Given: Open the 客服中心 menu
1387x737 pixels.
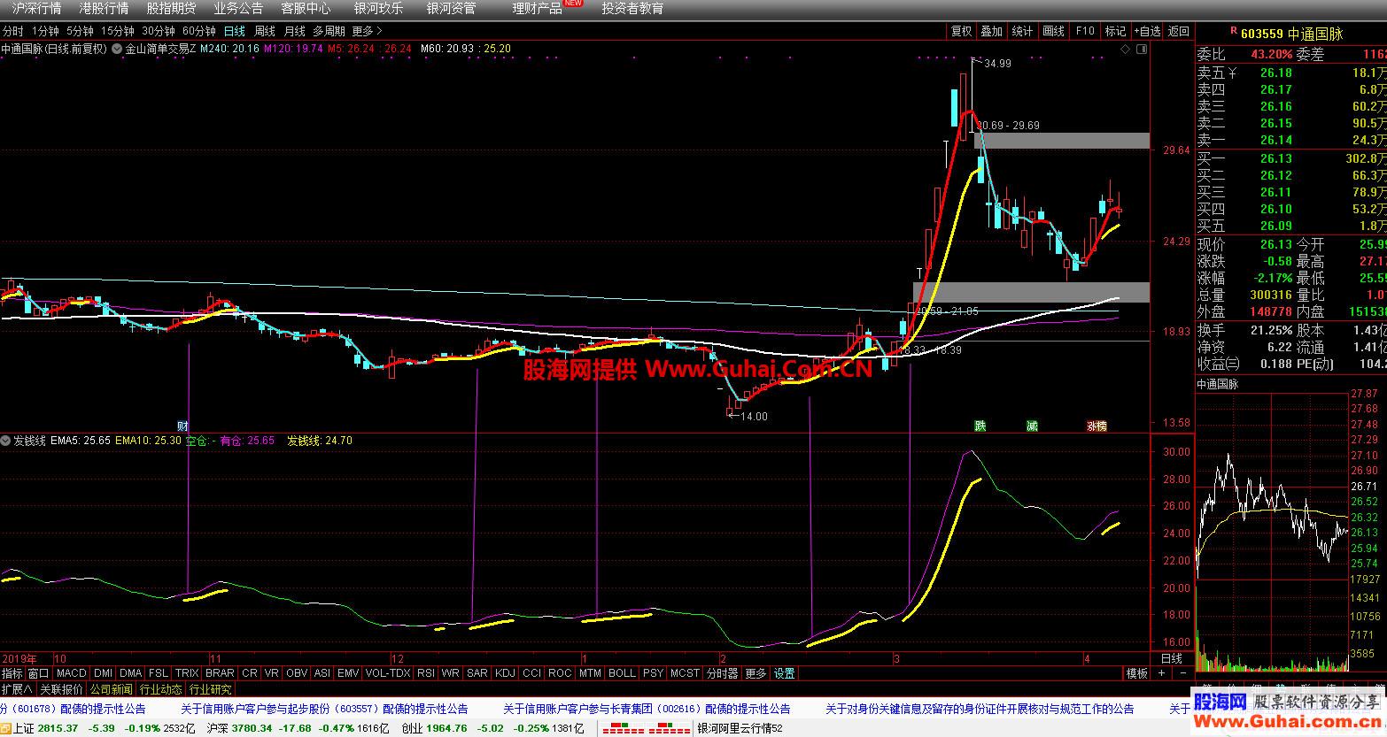Looking at the screenshot, I should point(306,8).
